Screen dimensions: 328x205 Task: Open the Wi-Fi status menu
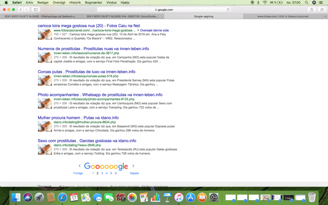pyautogui.click(x=265, y=3)
